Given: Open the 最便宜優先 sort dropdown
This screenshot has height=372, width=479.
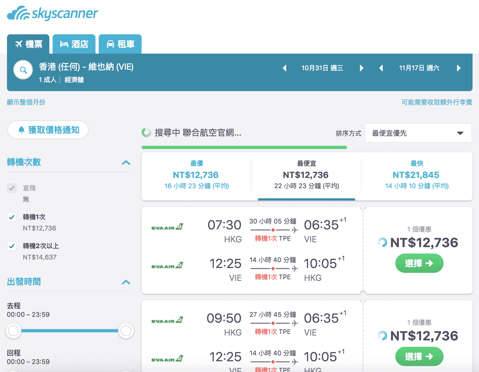Looking at the screenshot, I should point(418,133).
